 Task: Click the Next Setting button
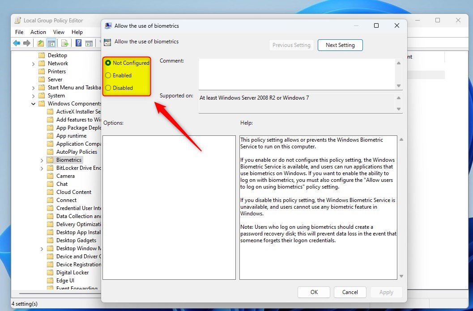tap(340, 45)
